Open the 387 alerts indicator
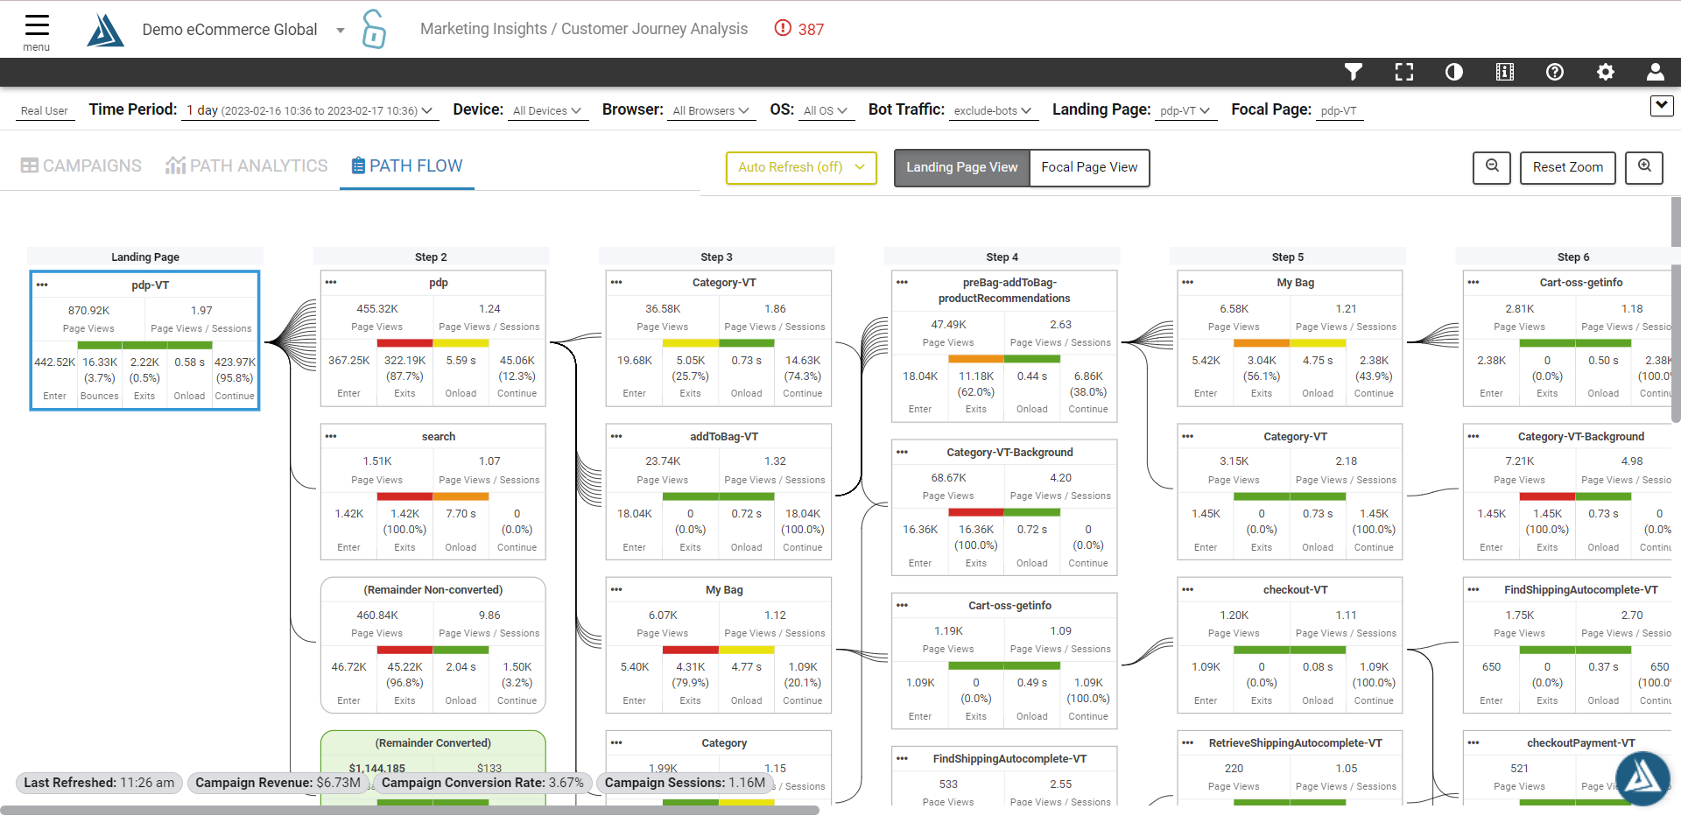 tap(799, 29)
